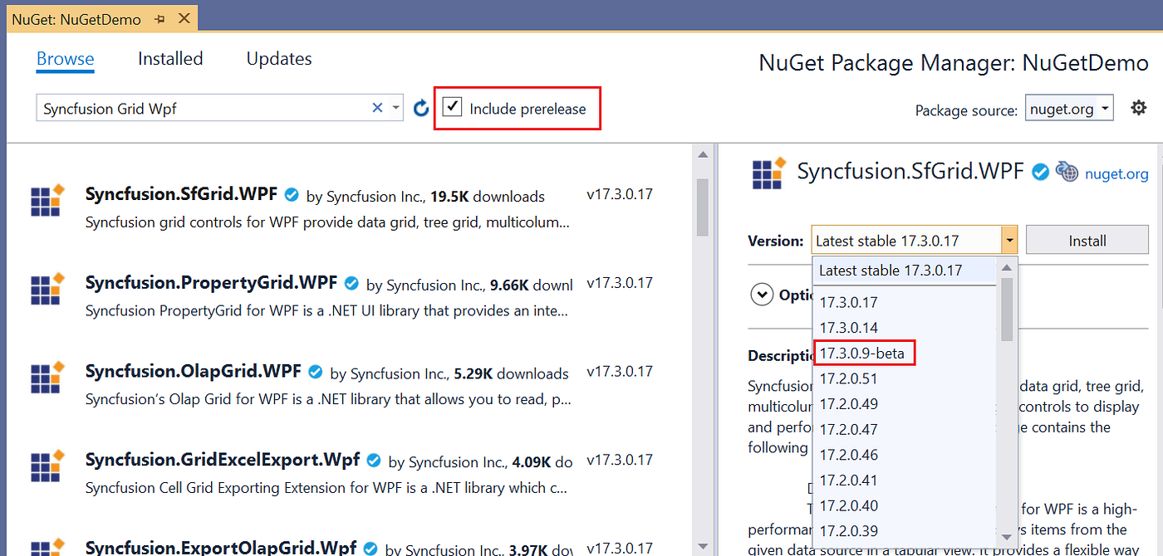The image size is (1163, 556).
Task: Click the Syncfusion.ExportOlapGrid.Wpf package icon
Action: (x=47, y=545)
